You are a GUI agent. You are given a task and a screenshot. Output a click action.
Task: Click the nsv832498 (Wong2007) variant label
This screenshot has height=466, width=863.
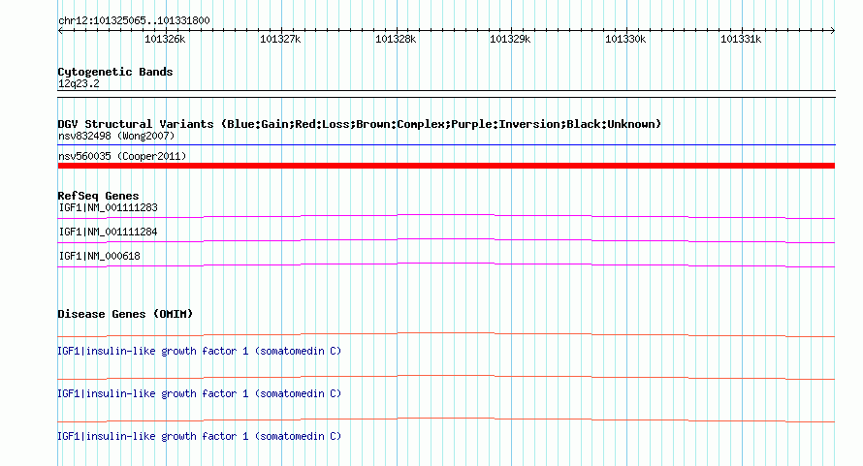click(x=116, y=136)
